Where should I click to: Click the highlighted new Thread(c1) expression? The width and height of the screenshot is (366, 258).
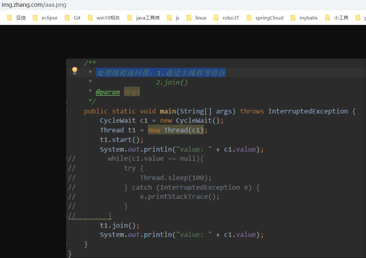coord(176,130)
